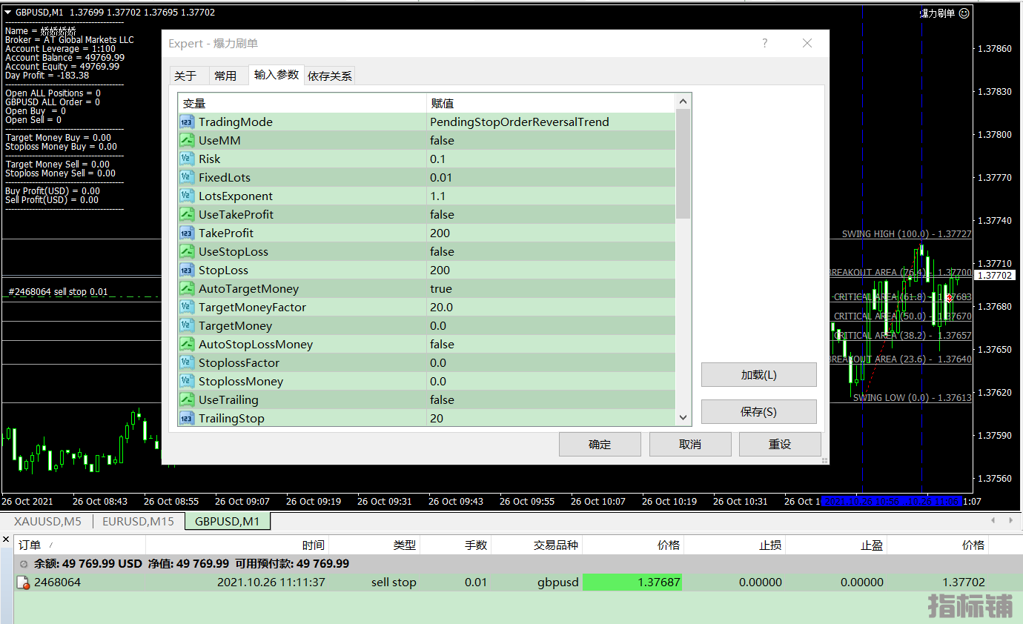The width and height of the screenshot is (1023, 624).
Task: Open the 依存关系 tab
Action: [330, 76]
